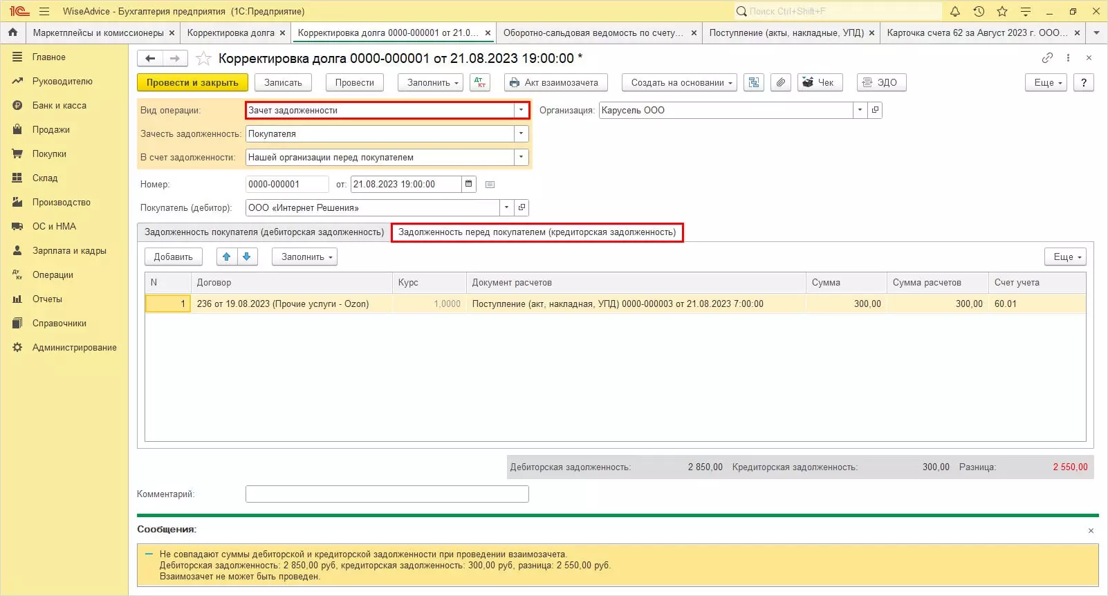Click the notifications bell icon
This screenshot has height=596, width=1108.
pyautogui.click(x=954, y=11)
